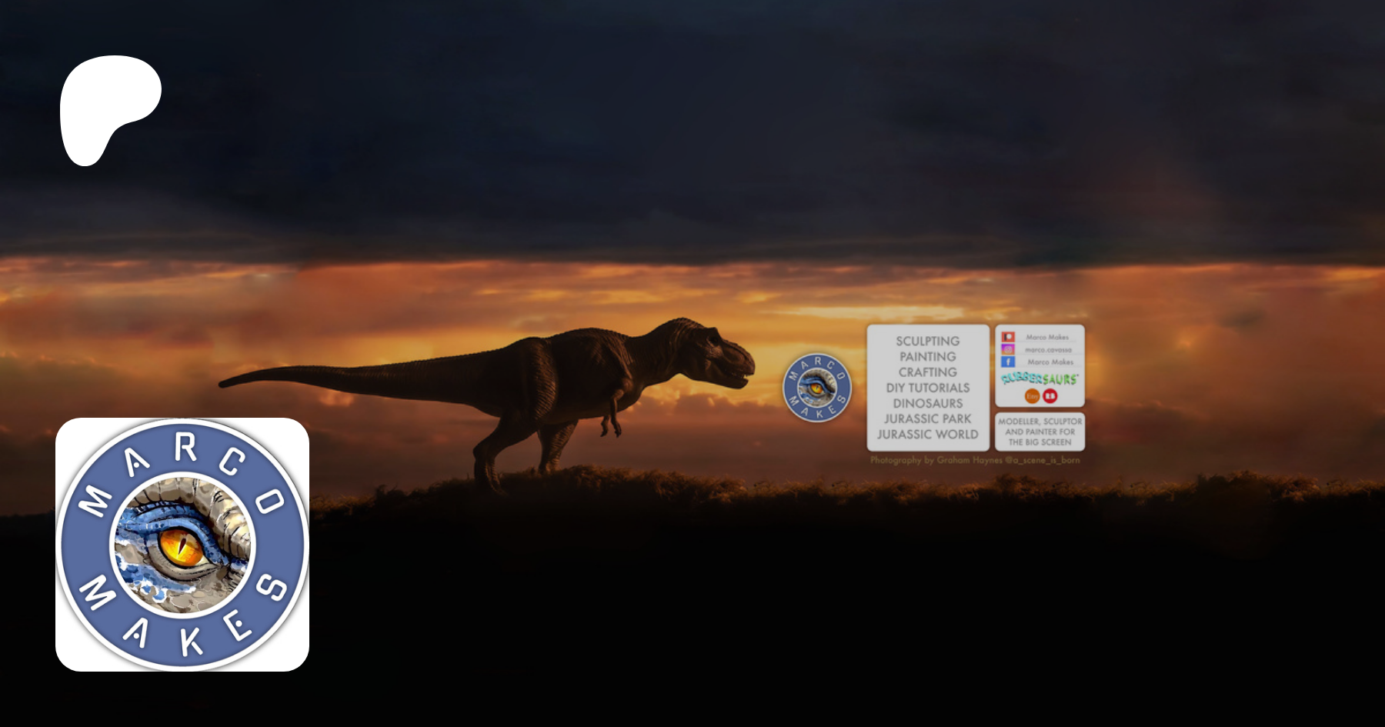Click the JURASSIC PARK text line

[x=927, y=419]
